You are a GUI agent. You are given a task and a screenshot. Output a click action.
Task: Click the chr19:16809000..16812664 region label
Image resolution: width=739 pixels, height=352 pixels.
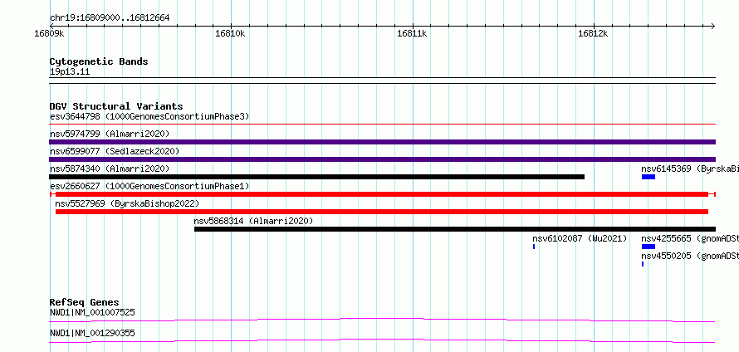[x=110, y=18]
